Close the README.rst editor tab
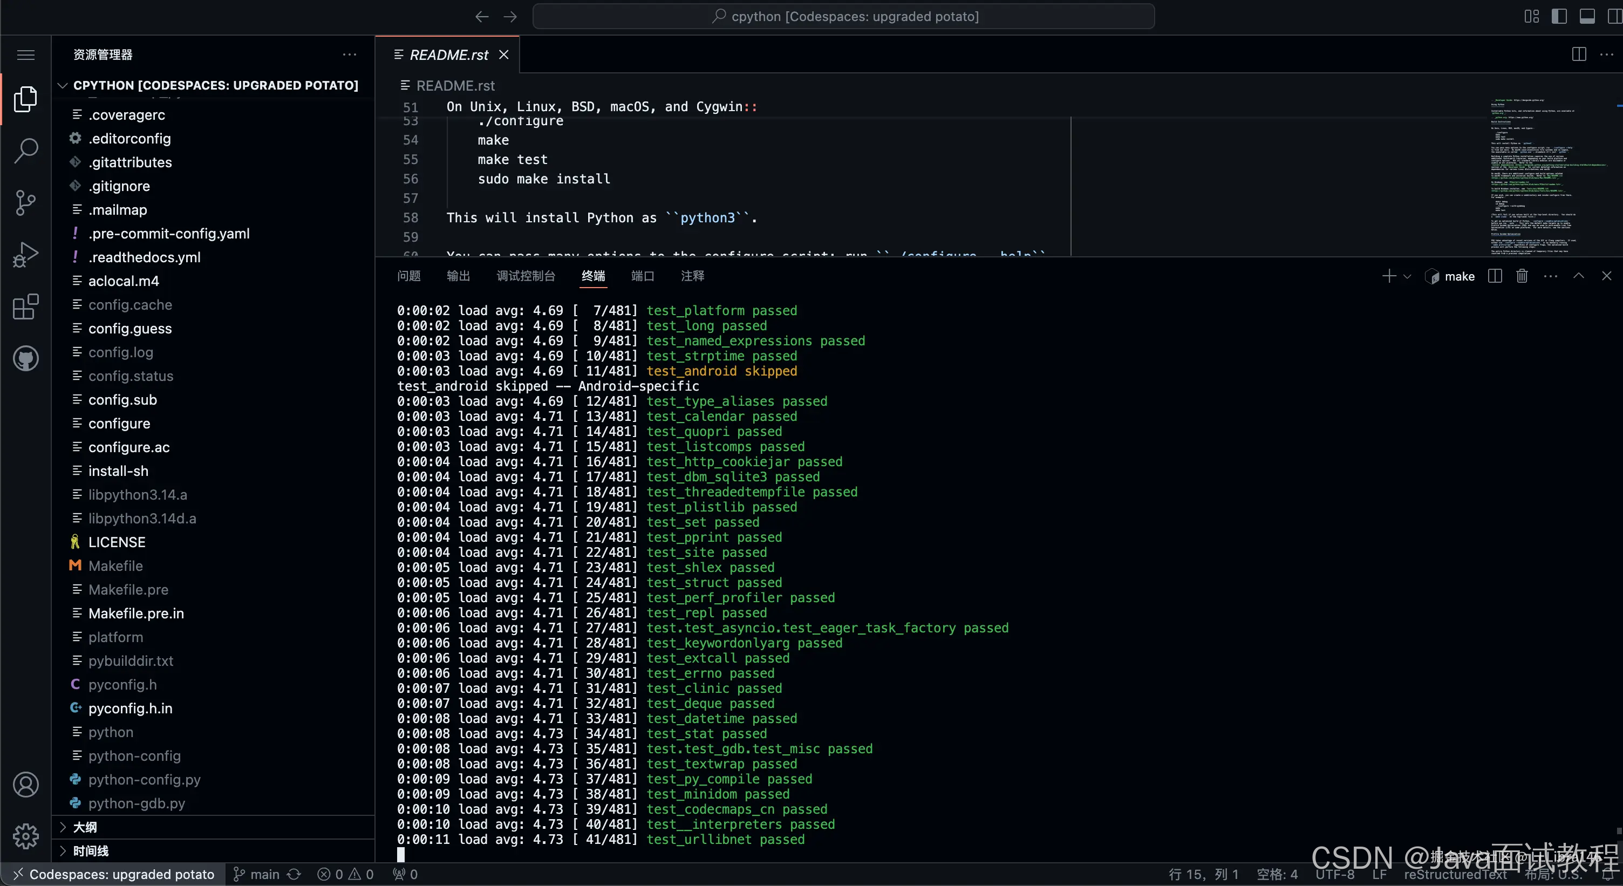This screenshot has width=1623, height=886. (x=504, y=55)
